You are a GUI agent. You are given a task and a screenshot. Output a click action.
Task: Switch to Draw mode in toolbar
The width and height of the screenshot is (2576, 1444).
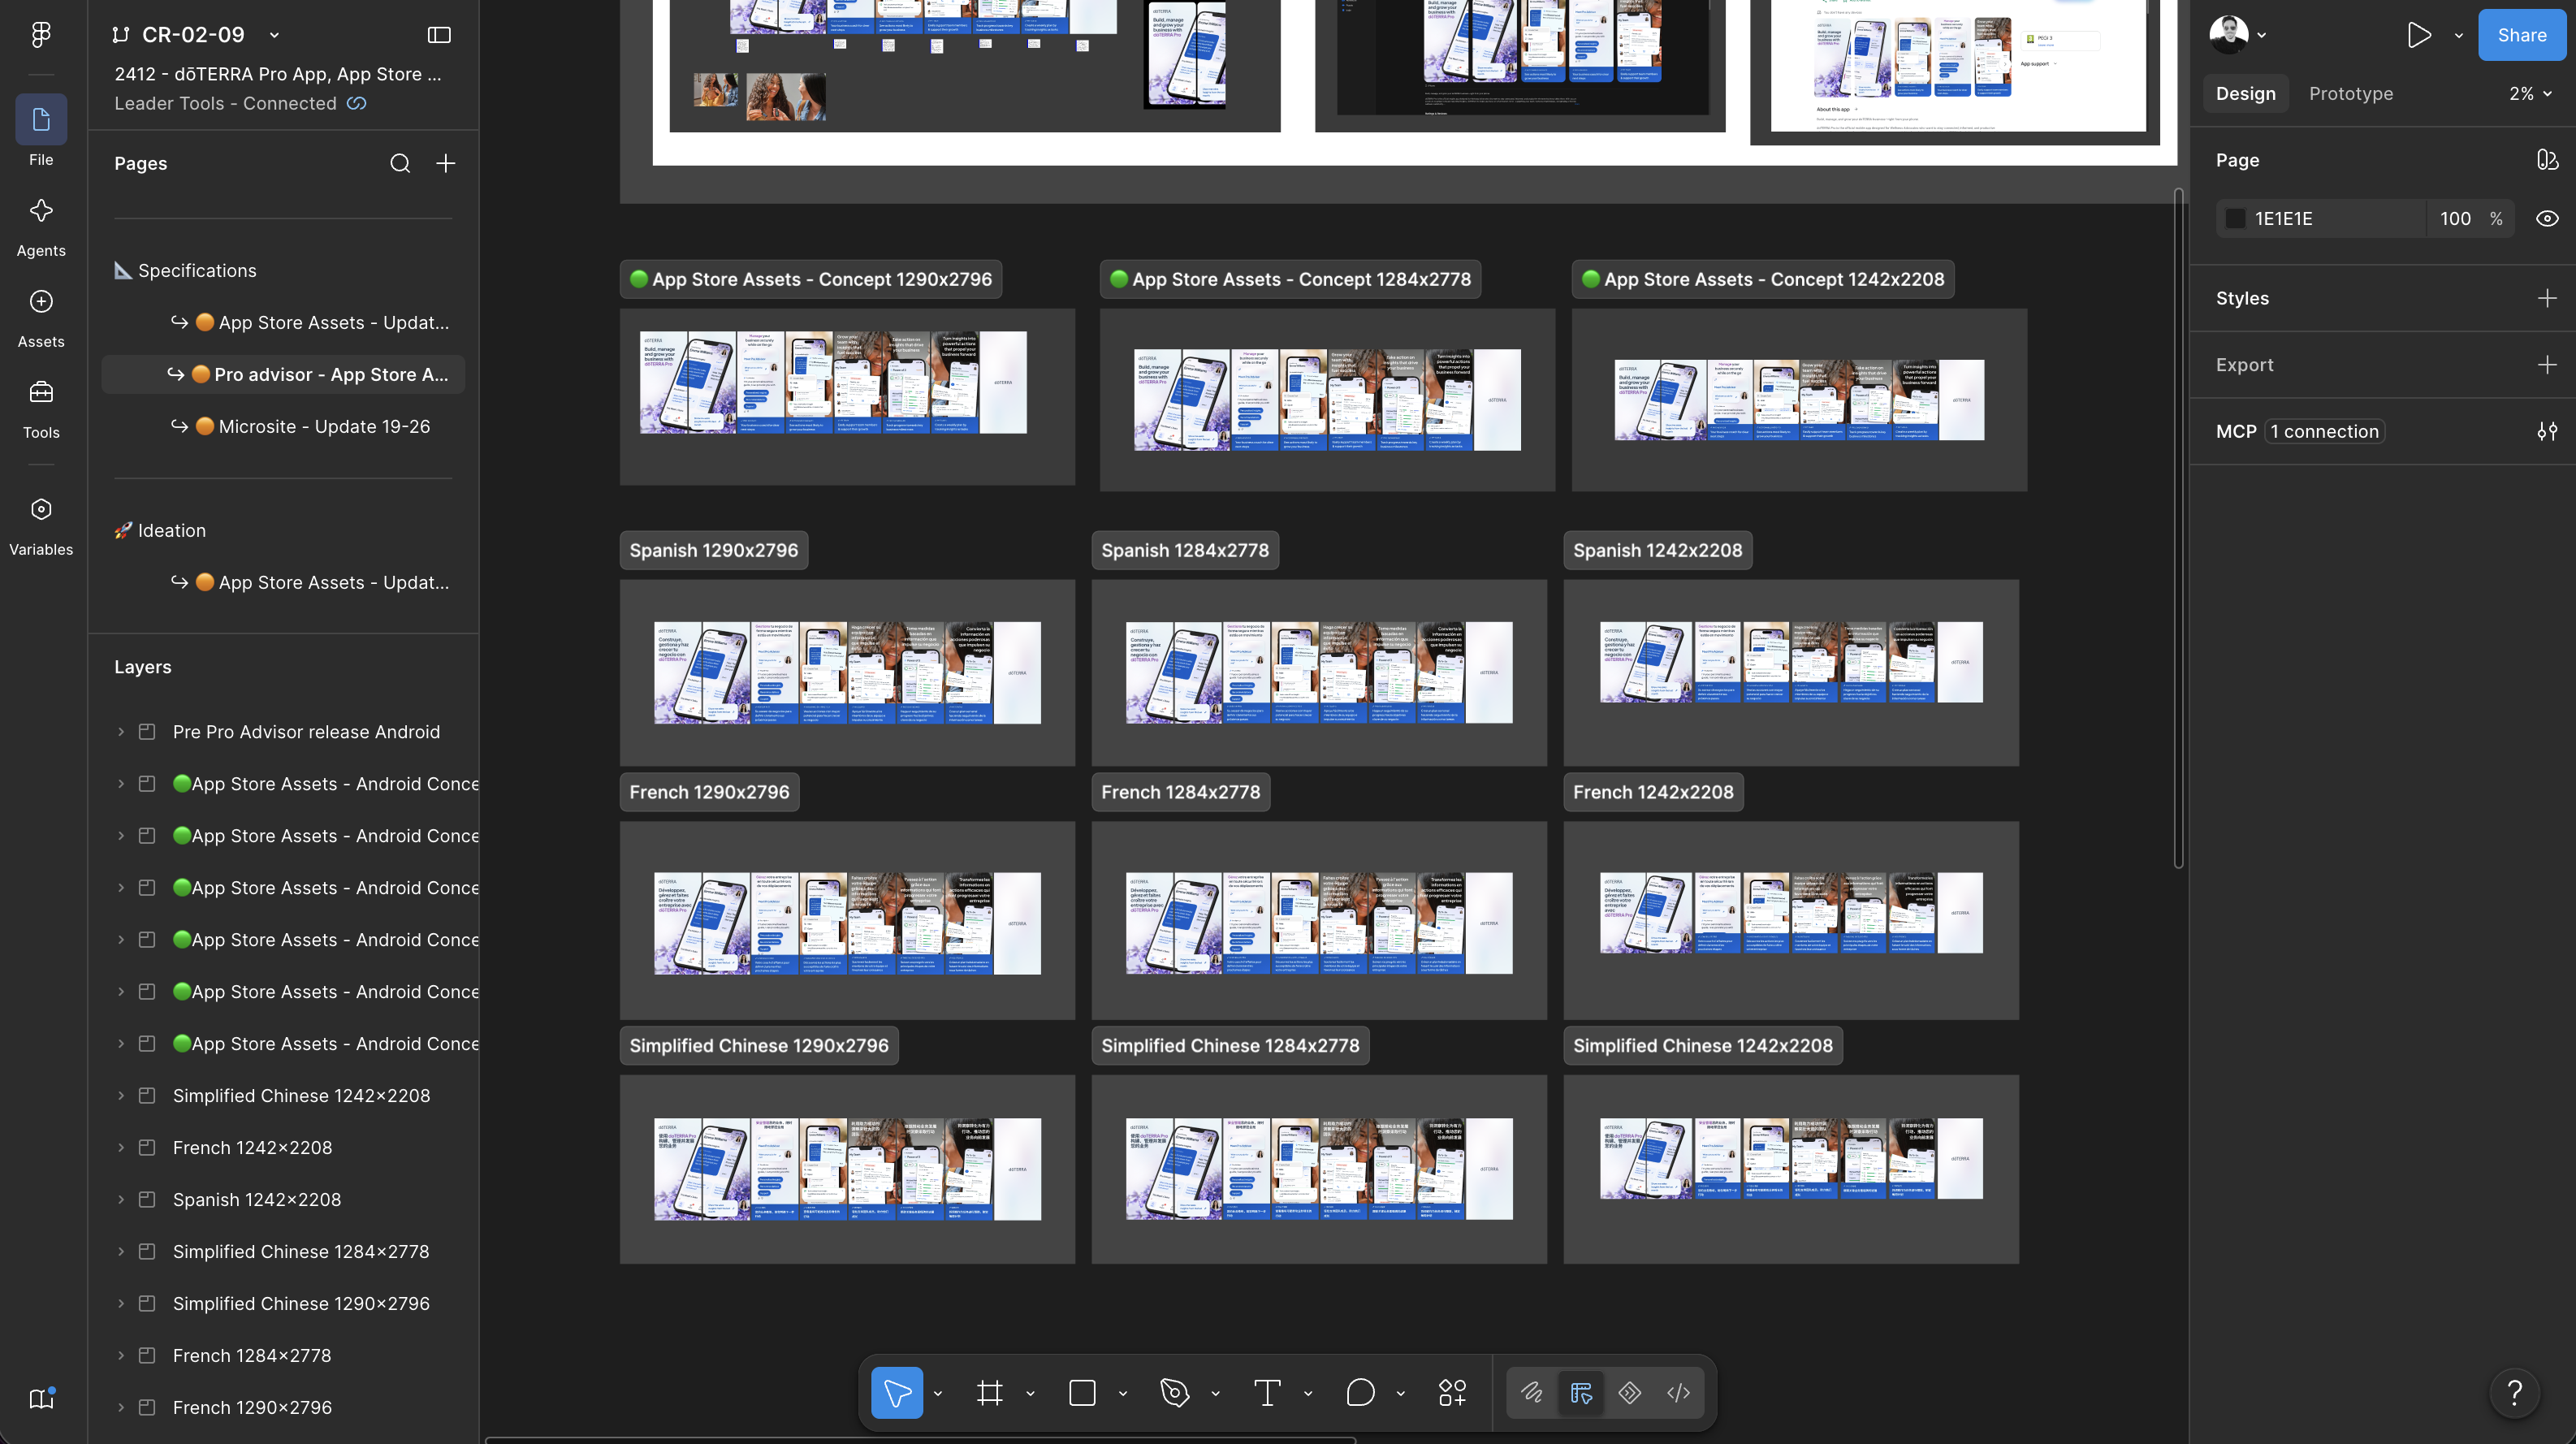point(1531,1392)
